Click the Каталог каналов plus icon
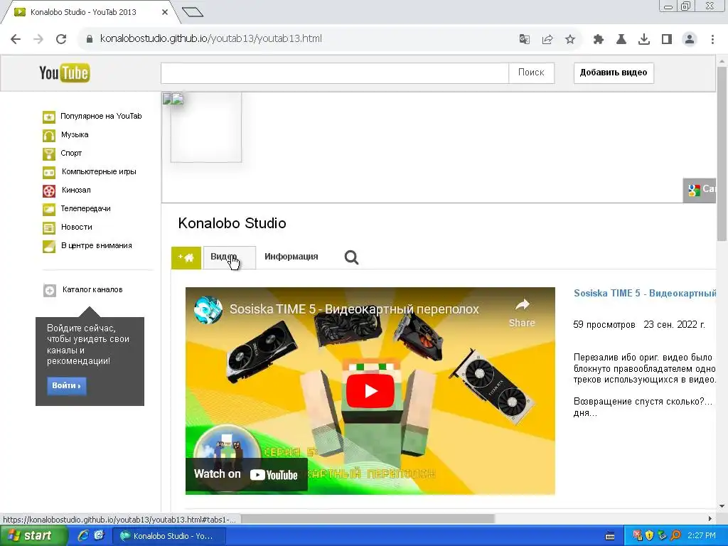This screenshot has height=546, width=728. pyautogui.click(x=50, y=290)
